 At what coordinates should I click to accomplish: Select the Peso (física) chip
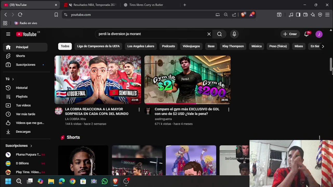[278, 46]
